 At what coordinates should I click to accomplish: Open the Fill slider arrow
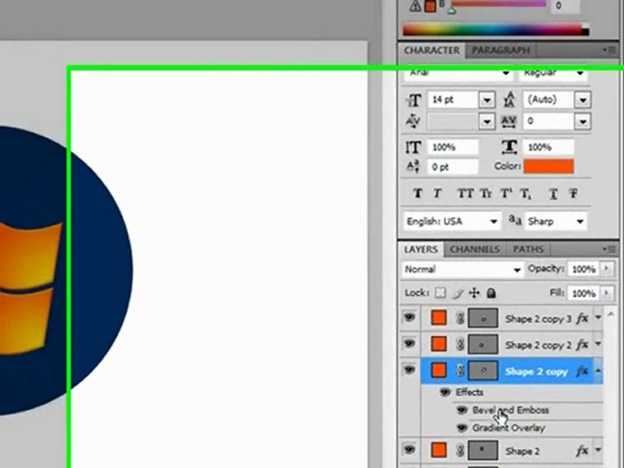606,293
